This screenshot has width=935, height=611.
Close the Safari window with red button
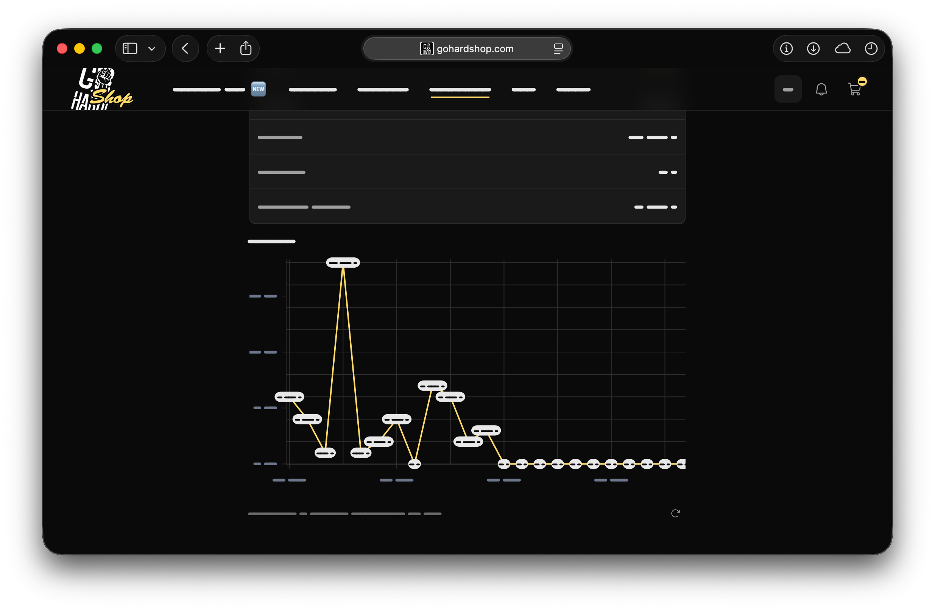click(62, 49)
